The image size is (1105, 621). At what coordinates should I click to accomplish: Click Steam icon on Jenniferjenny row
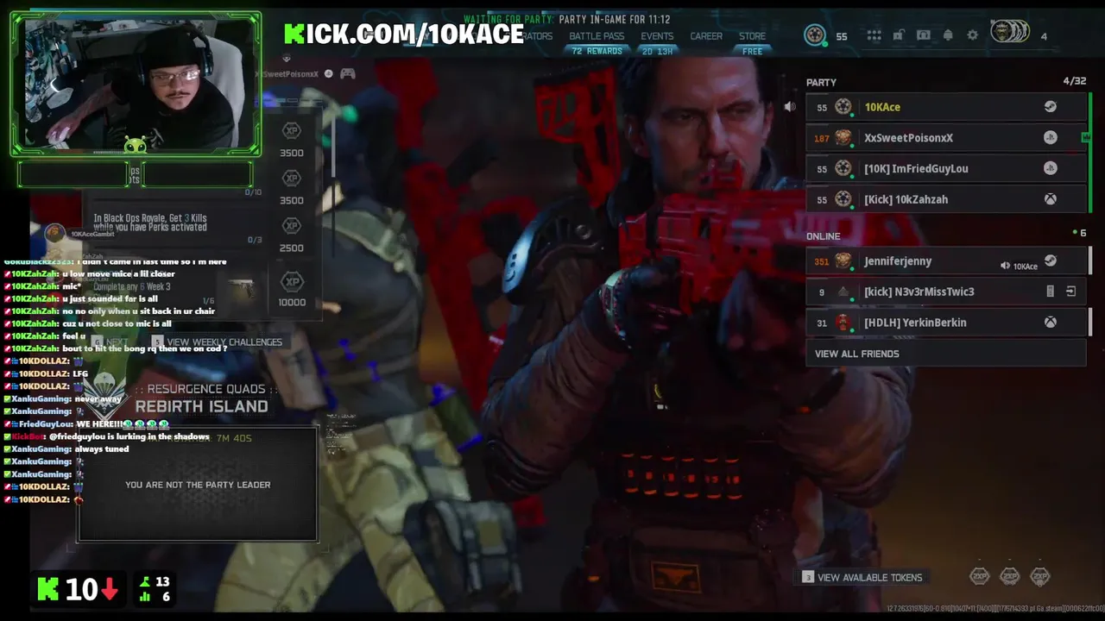pos(1051,260)
